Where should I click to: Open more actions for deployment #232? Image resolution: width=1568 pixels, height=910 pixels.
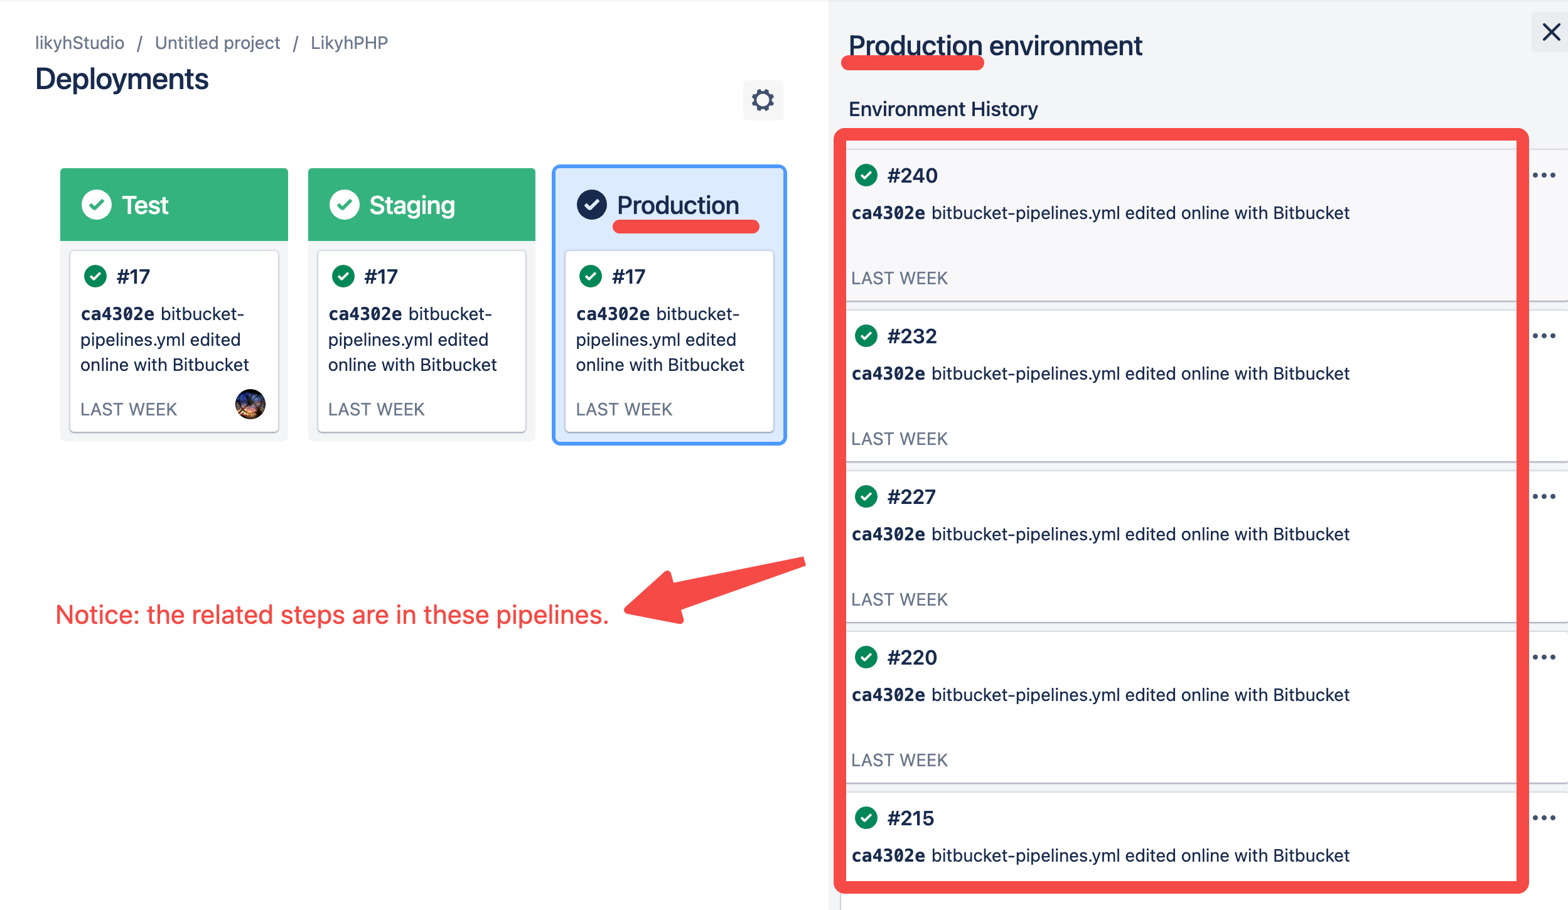click(x=1544, y=336)
